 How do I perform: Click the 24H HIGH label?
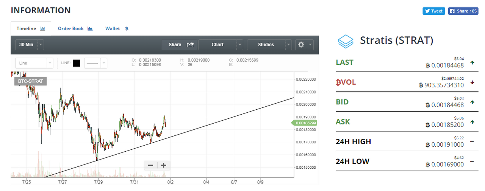pos(354,142)
